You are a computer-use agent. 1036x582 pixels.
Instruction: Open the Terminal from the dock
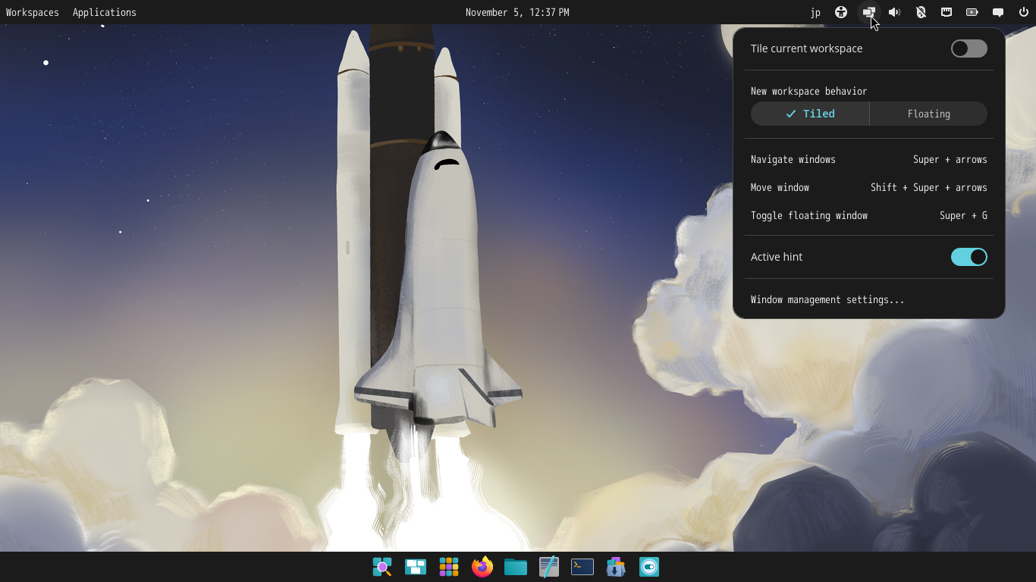(582, 567)
